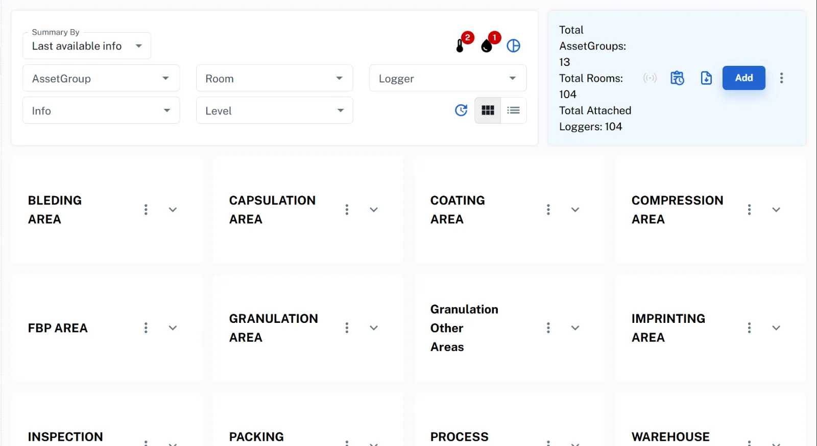The image size is (817, 446).
Task: Expand the Granulation Other Areas card
Action: click(x=575, y=327)
